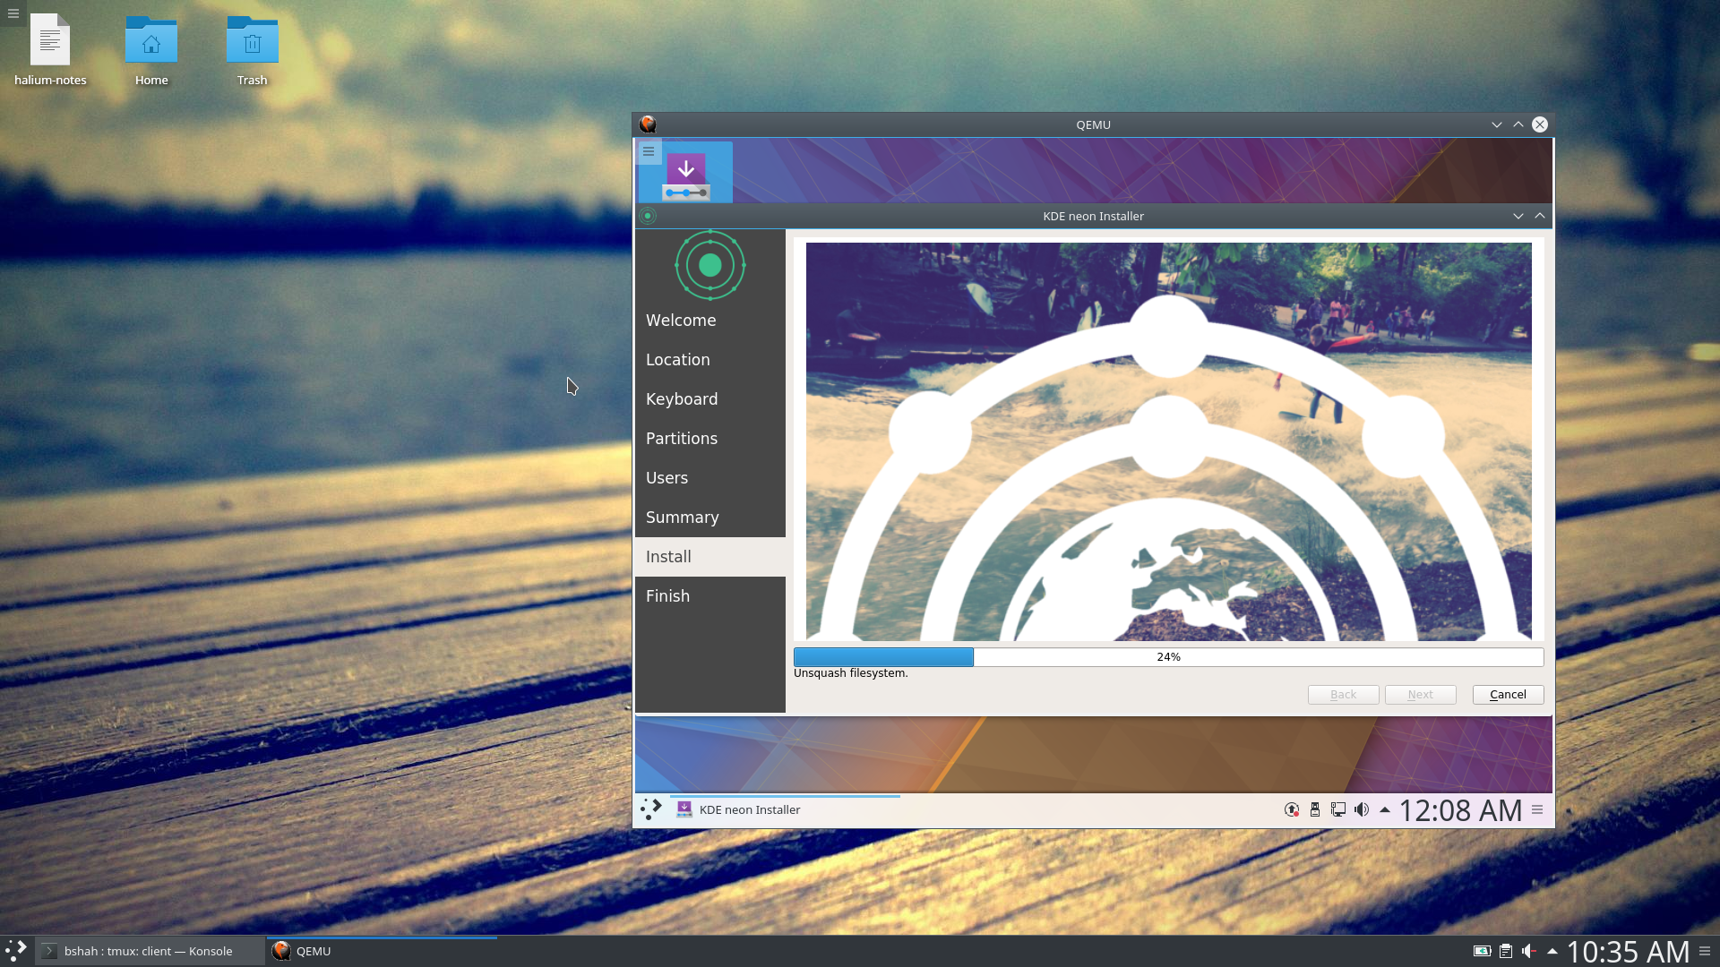This screenshot has height=967, width=1720.
Task: Open network settings icon in guest panel
Action: [x=1337, y=809]
